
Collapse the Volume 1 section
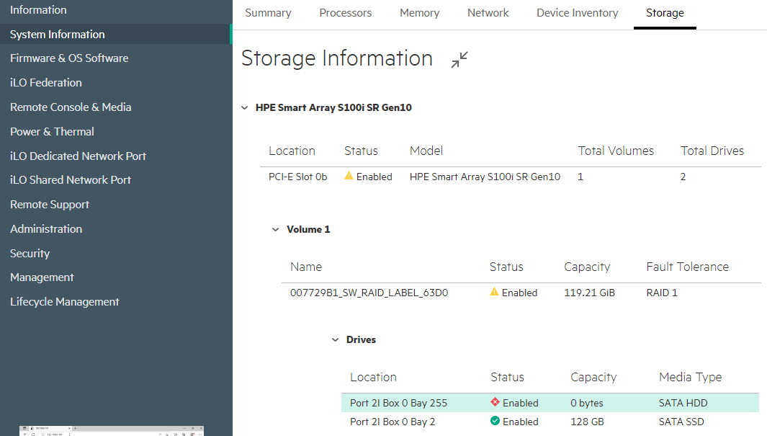coord(276,229)
